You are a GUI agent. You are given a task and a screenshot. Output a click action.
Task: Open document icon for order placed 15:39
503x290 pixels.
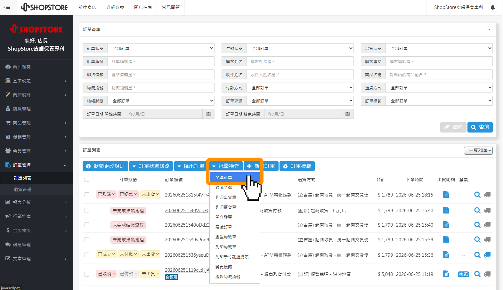coord(446,239)
